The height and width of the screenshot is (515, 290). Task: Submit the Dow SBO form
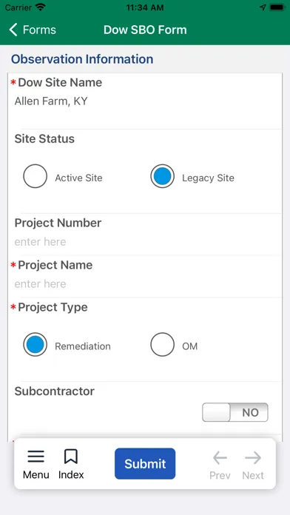tap(145, 464)
